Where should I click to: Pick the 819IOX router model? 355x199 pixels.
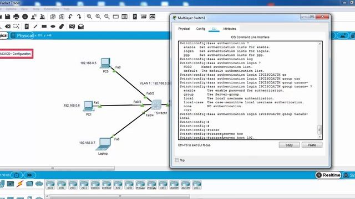point(95,185)
